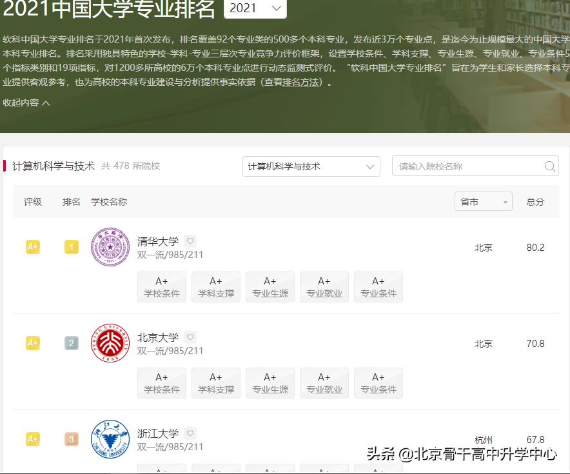The image size is (570, 474).
Task: Open the 省市 province filter dropdown
Action: 484,201
